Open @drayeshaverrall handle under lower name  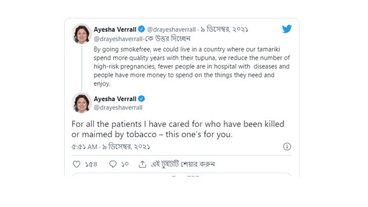[118, 108]
